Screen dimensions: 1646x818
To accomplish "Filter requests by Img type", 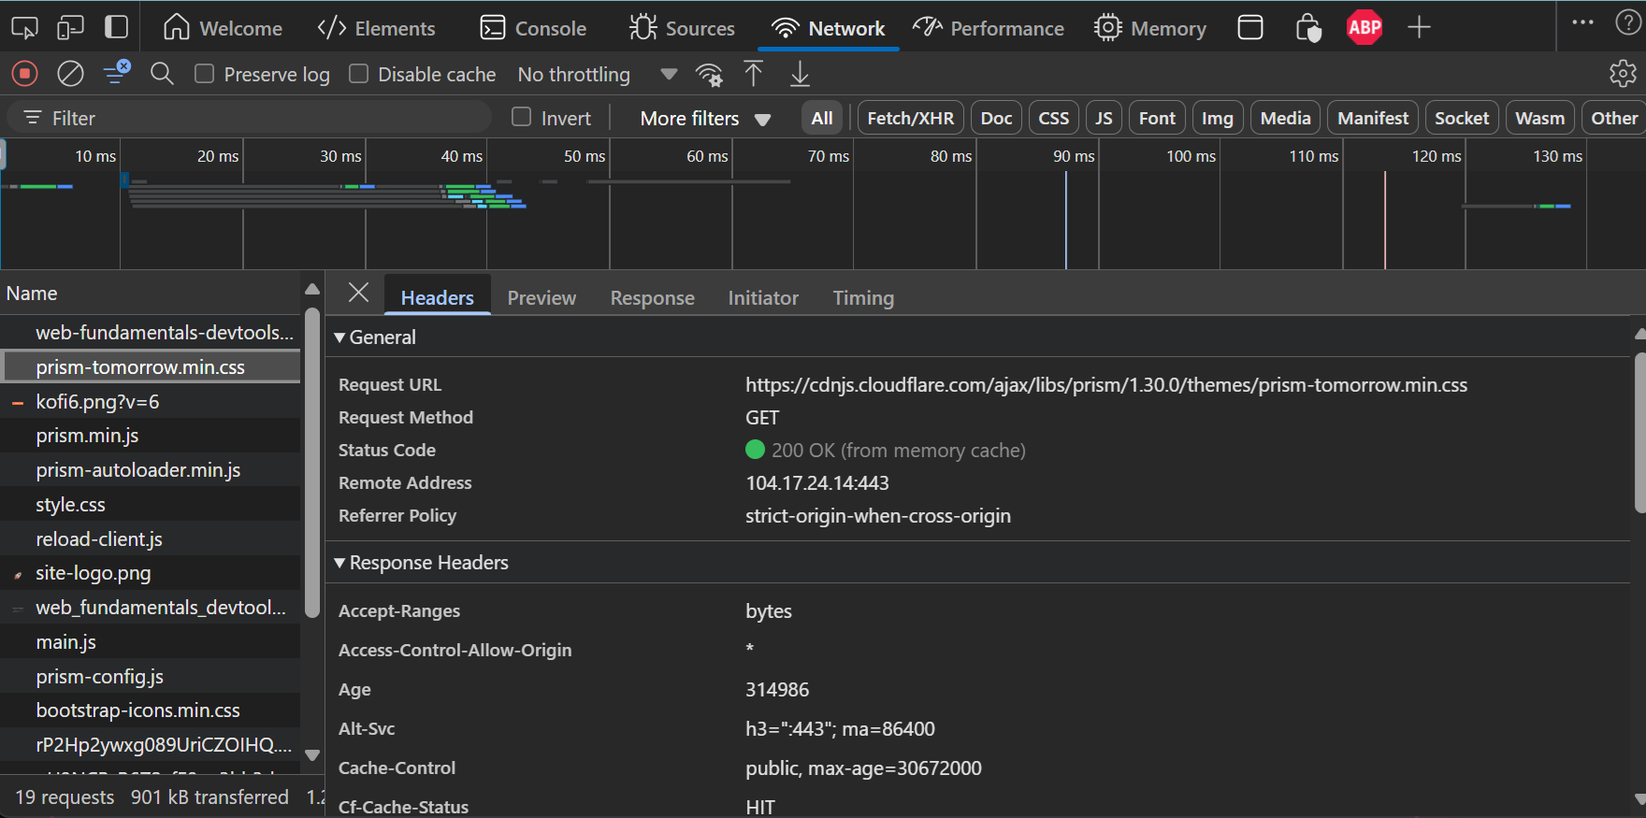I will pos(1217,118).
